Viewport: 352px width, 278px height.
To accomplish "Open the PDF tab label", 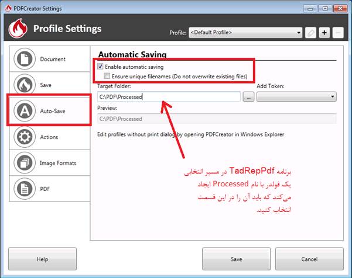I will click(x=45, y=189).
